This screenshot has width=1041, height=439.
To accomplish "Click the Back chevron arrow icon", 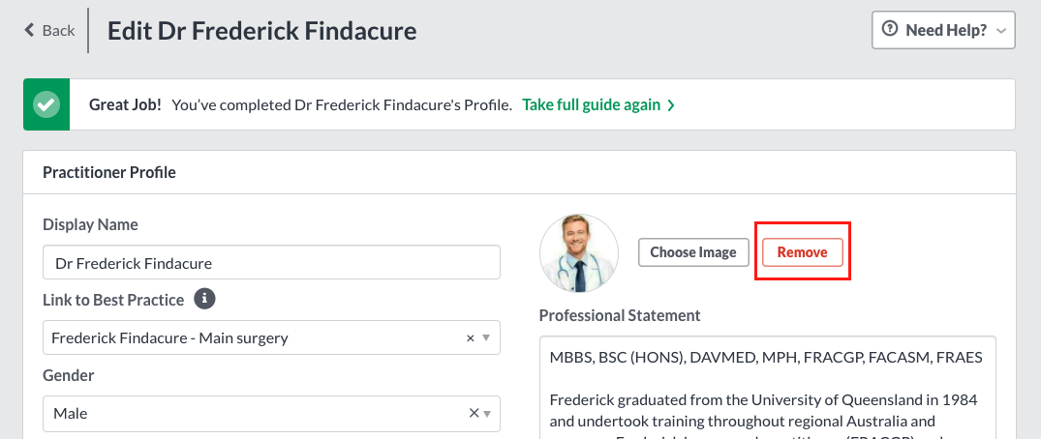I will tap(29, 30).
